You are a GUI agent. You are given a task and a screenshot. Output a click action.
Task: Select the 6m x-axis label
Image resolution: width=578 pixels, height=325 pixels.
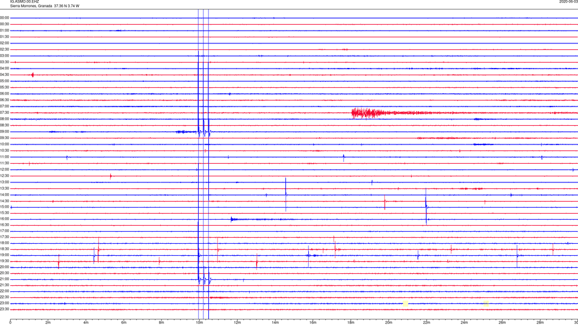[x=124, y=323]
